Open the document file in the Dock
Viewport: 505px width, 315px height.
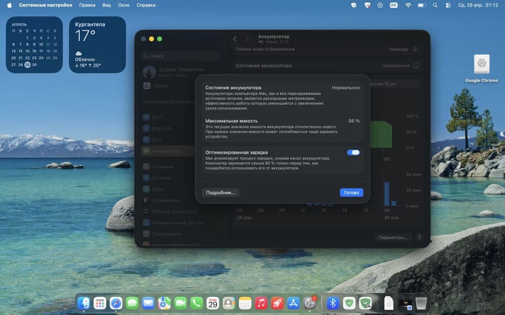(389, 303)
